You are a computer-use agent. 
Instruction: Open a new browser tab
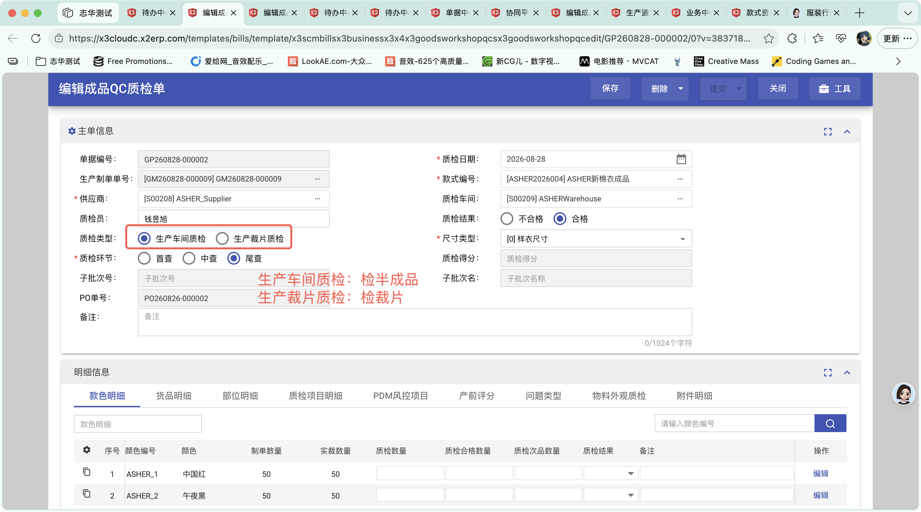point(860,13)
